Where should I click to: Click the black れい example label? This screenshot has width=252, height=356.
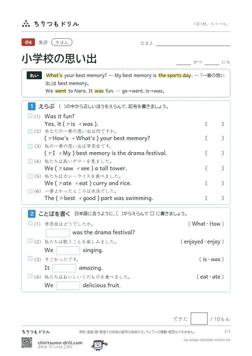(x=34, y=75)
